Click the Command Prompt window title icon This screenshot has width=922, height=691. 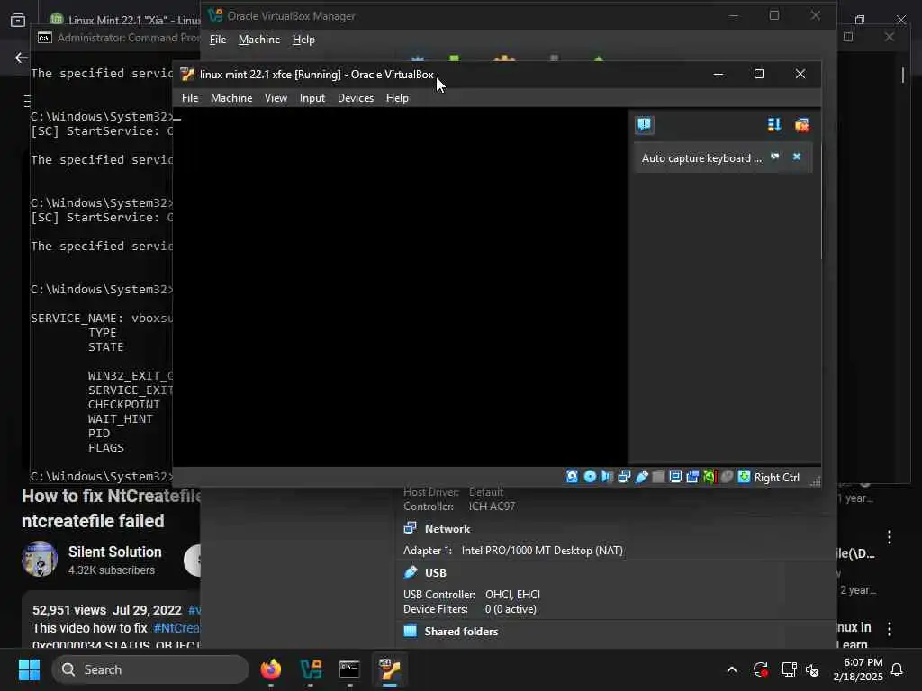(45, 38)
